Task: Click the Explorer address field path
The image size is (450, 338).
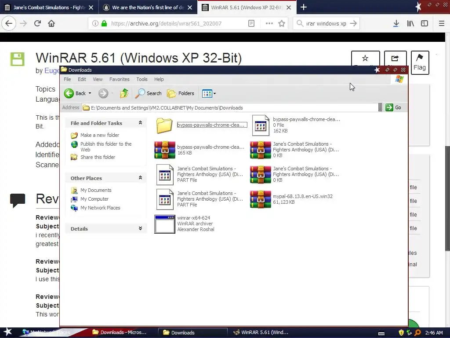Action: click(x=229, y=108)
